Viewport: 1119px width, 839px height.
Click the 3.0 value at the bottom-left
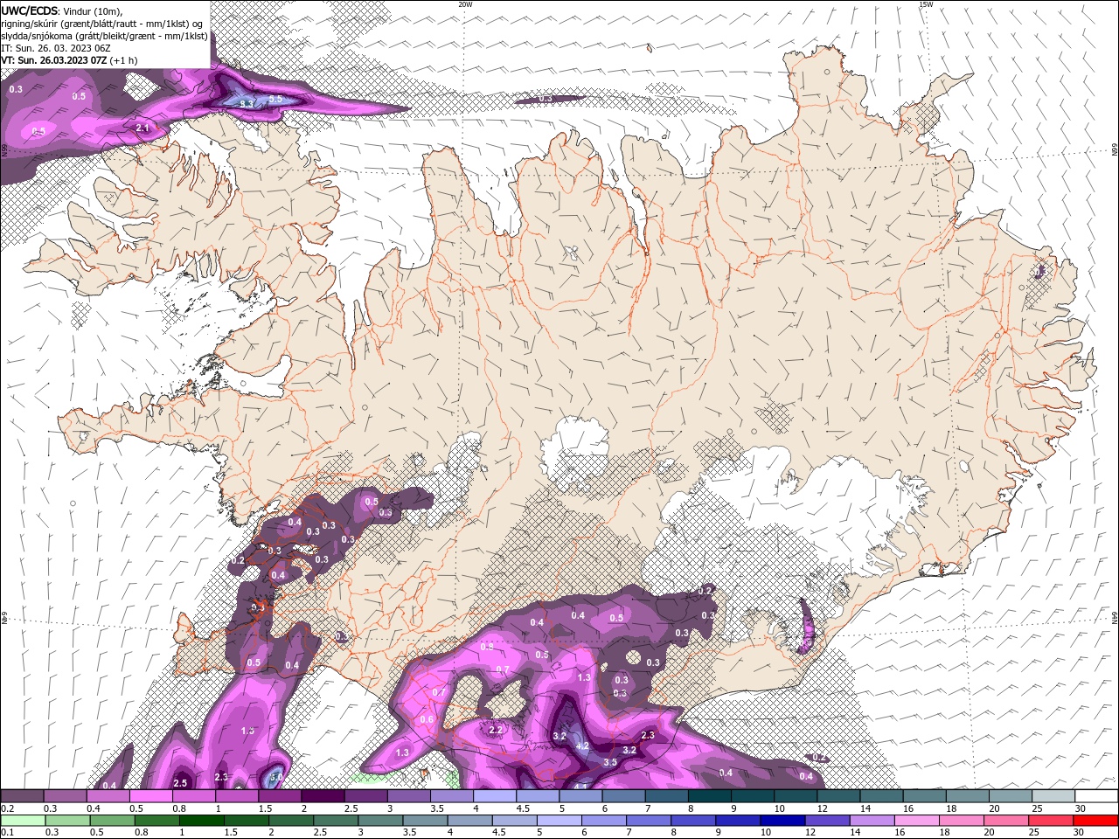[276, 776]
